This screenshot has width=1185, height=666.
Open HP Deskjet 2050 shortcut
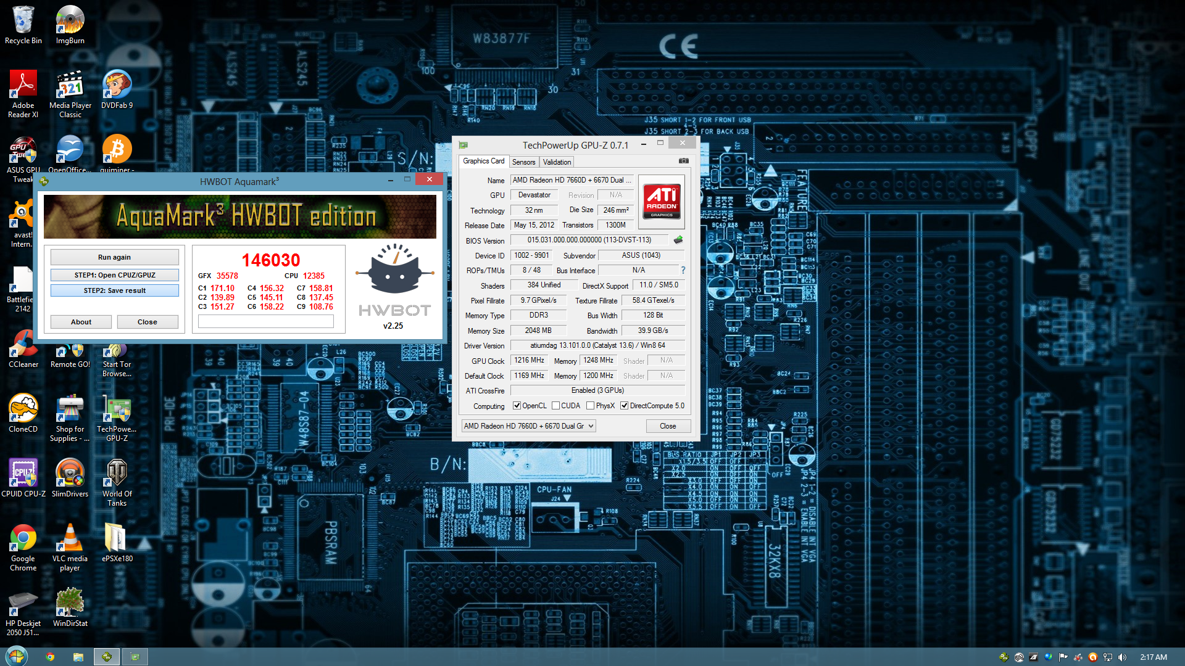tap(23, 614)
